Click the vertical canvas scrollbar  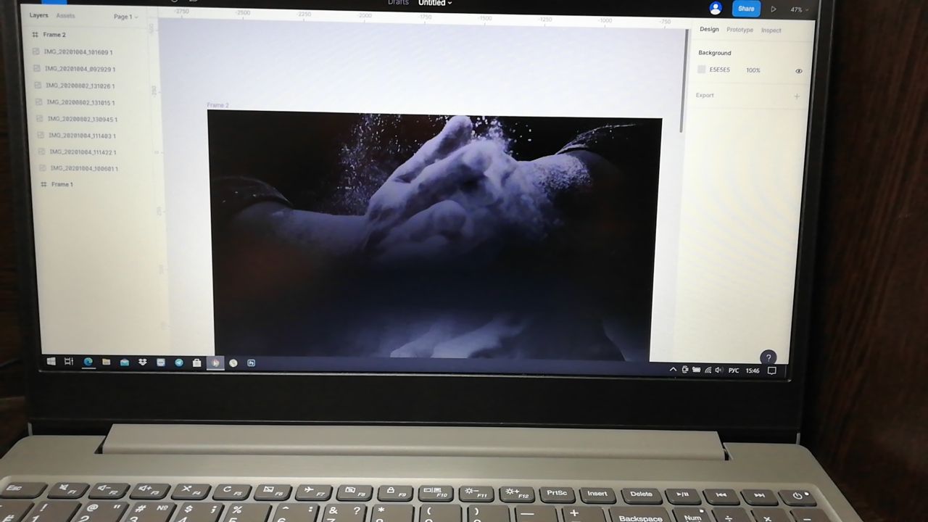click(x=682, y=80)
